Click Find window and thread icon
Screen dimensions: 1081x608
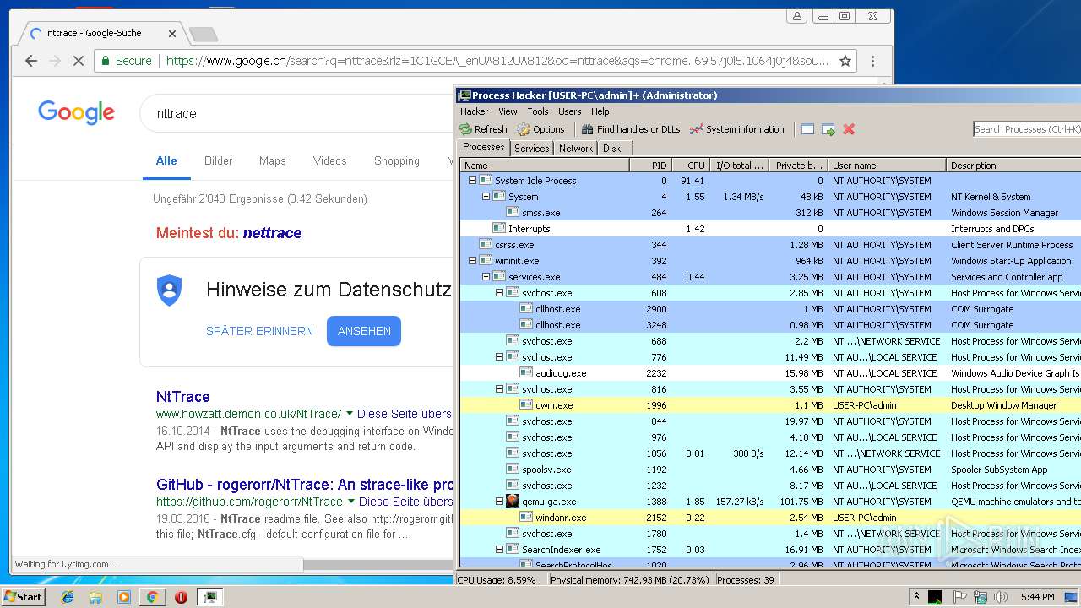pos(828,129)
